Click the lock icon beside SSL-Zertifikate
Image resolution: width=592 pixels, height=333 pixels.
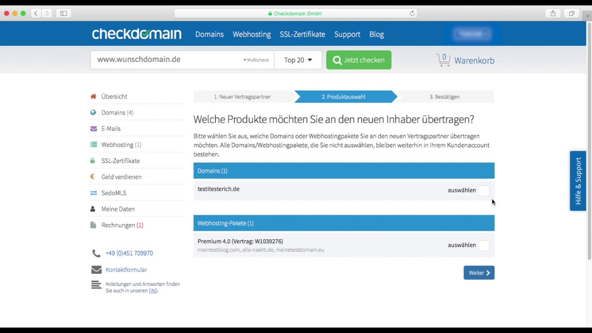click(x=93, y=161)
